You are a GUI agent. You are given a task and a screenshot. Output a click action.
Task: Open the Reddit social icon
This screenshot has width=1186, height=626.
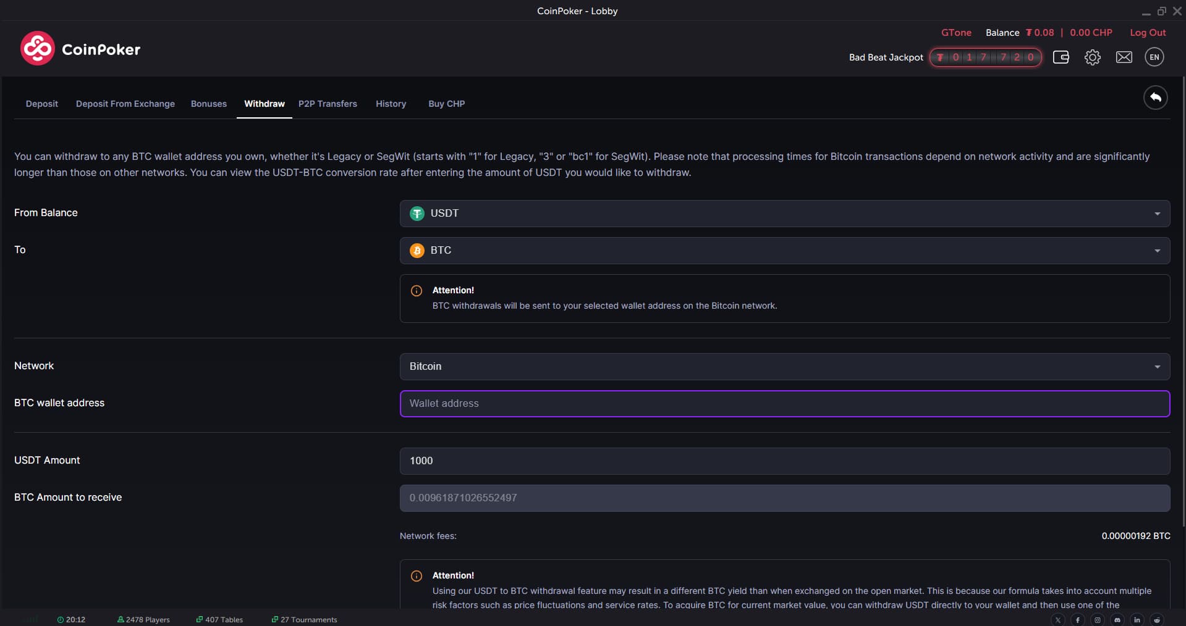coord(1157,620)
